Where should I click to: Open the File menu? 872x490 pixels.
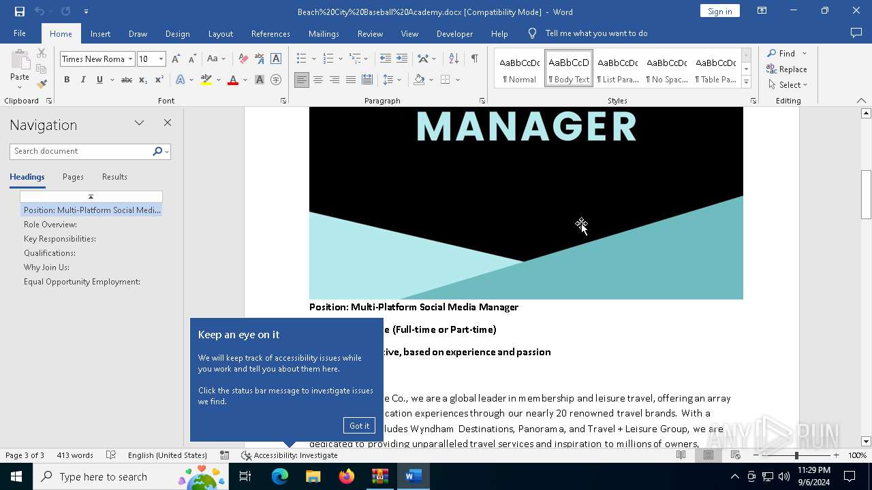(20, 33)
